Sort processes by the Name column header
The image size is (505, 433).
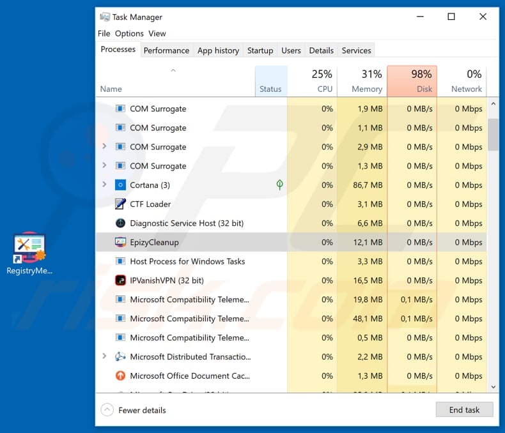(176, 81)
